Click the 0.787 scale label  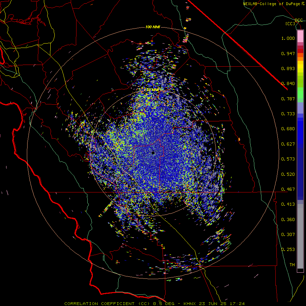(x=288, y=99)
